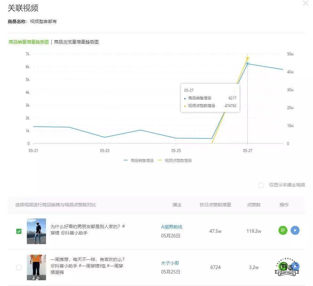313x286 pixels.
Task: Open the 木子小哥 broadcaster link
Action: 170,263
